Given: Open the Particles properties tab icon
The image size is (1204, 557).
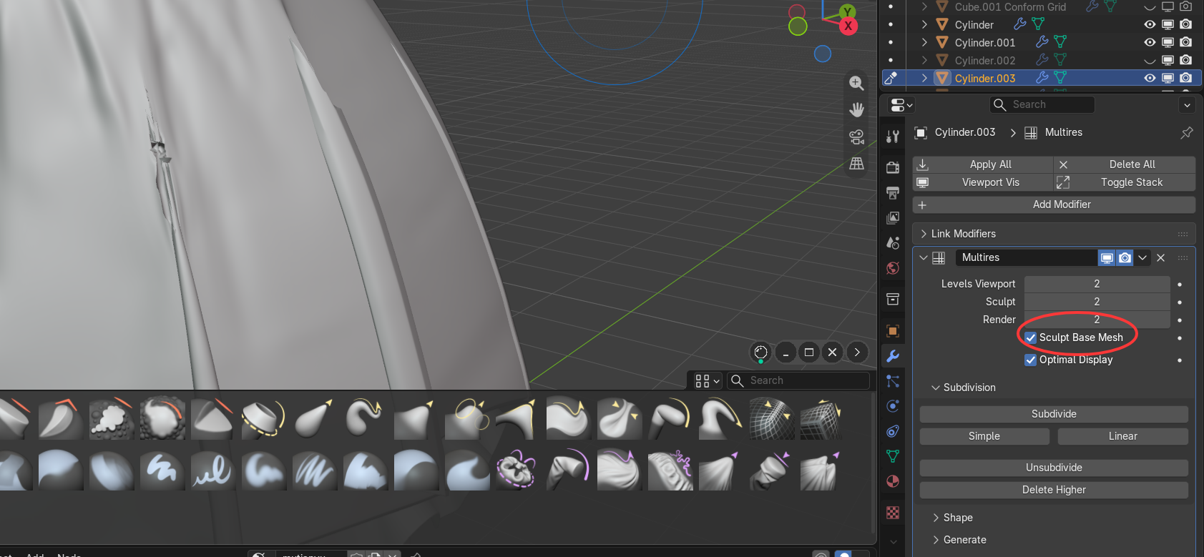Looking at the screenshot, I should point(893,381).
